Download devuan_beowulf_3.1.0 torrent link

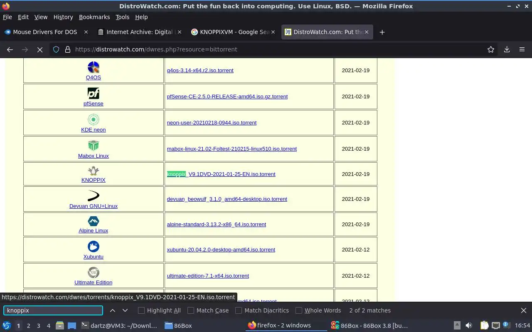(227, 199)
